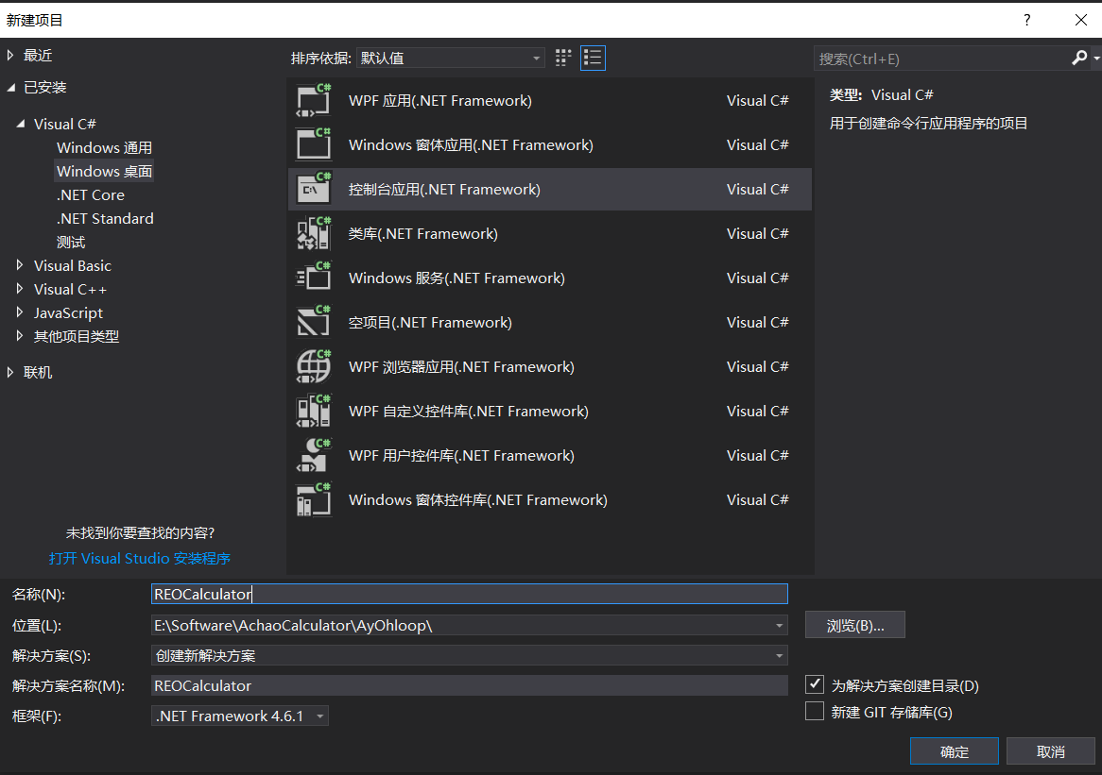Expand the Visual C++ node arrow

pyautogui.click(x=20, y=289)
